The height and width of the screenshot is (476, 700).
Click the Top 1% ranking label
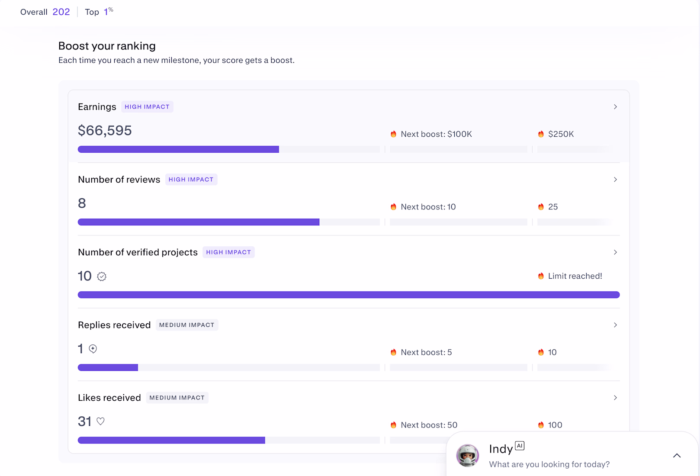pos(99,12)
